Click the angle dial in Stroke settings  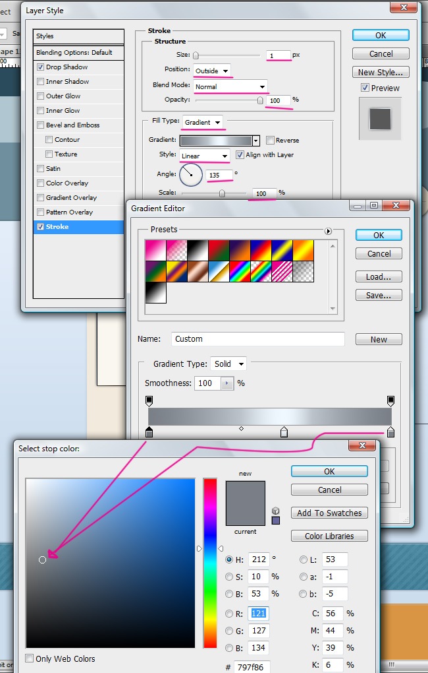pyautogui.click(x=191, y=175)
